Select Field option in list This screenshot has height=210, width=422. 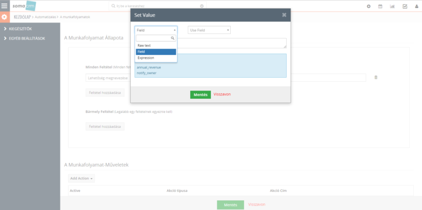156,52
